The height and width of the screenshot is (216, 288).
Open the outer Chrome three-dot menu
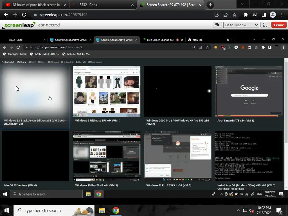(x=282, y=15)
